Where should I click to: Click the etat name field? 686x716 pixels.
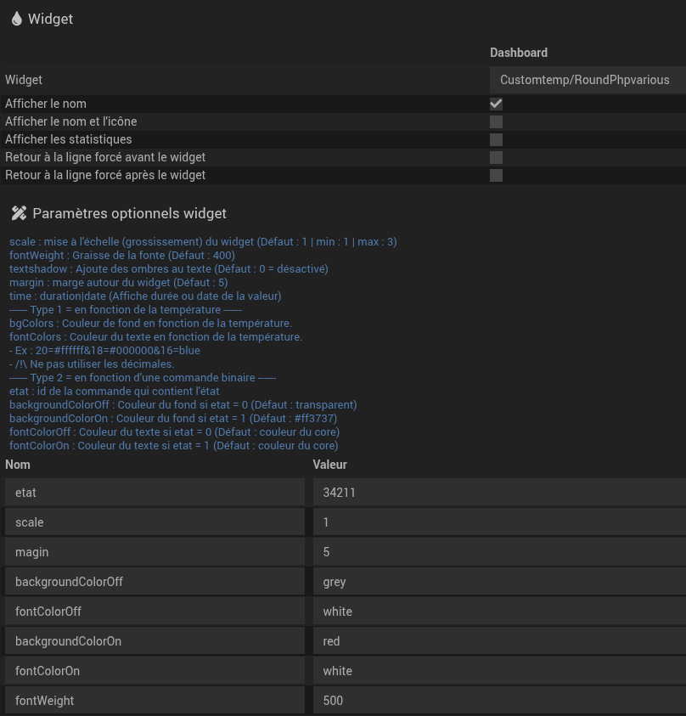coord(155,493)
